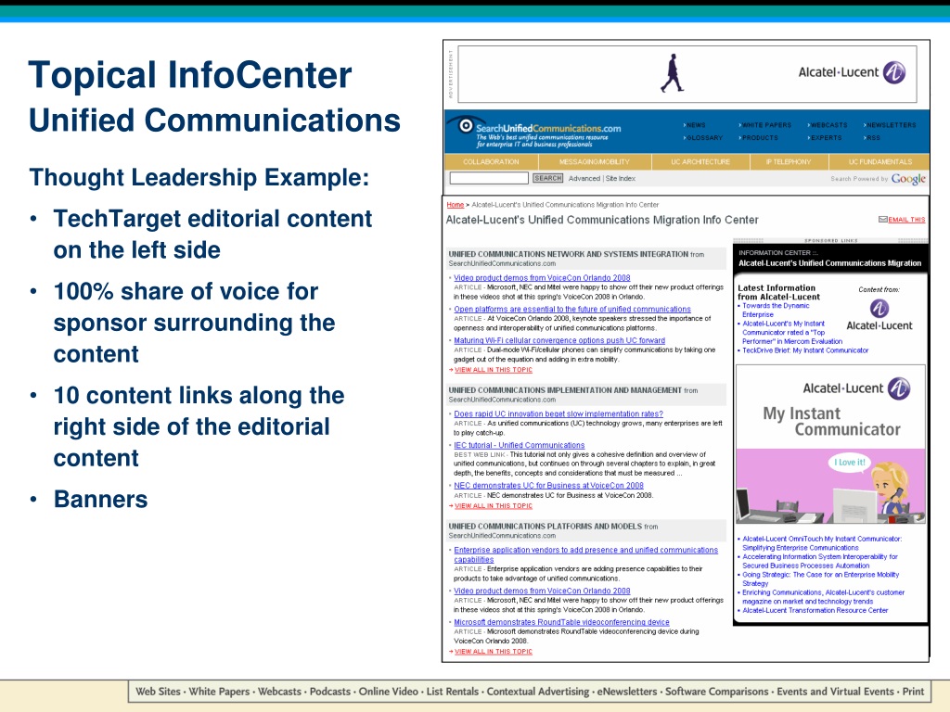This screenshot has height=712, width=950.
Task: Click the SEARCH button
Action: click(547, 178)
